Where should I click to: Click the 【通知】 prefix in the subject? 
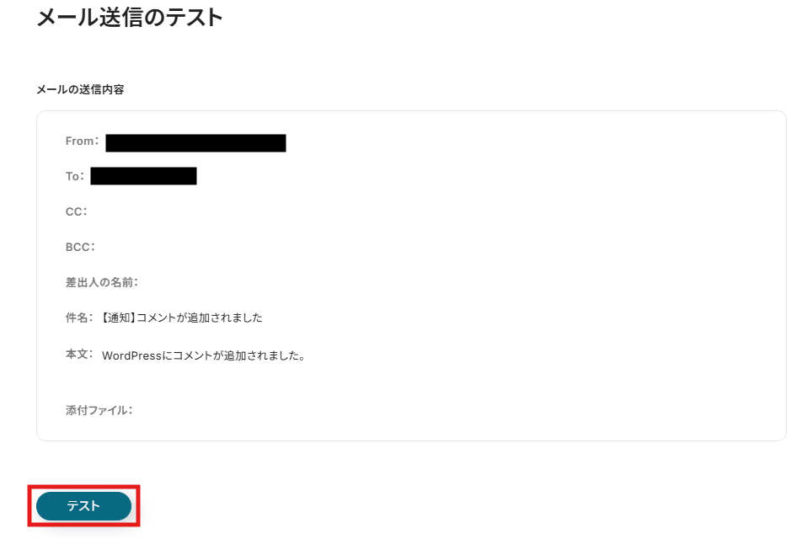[x=116, y=318]
